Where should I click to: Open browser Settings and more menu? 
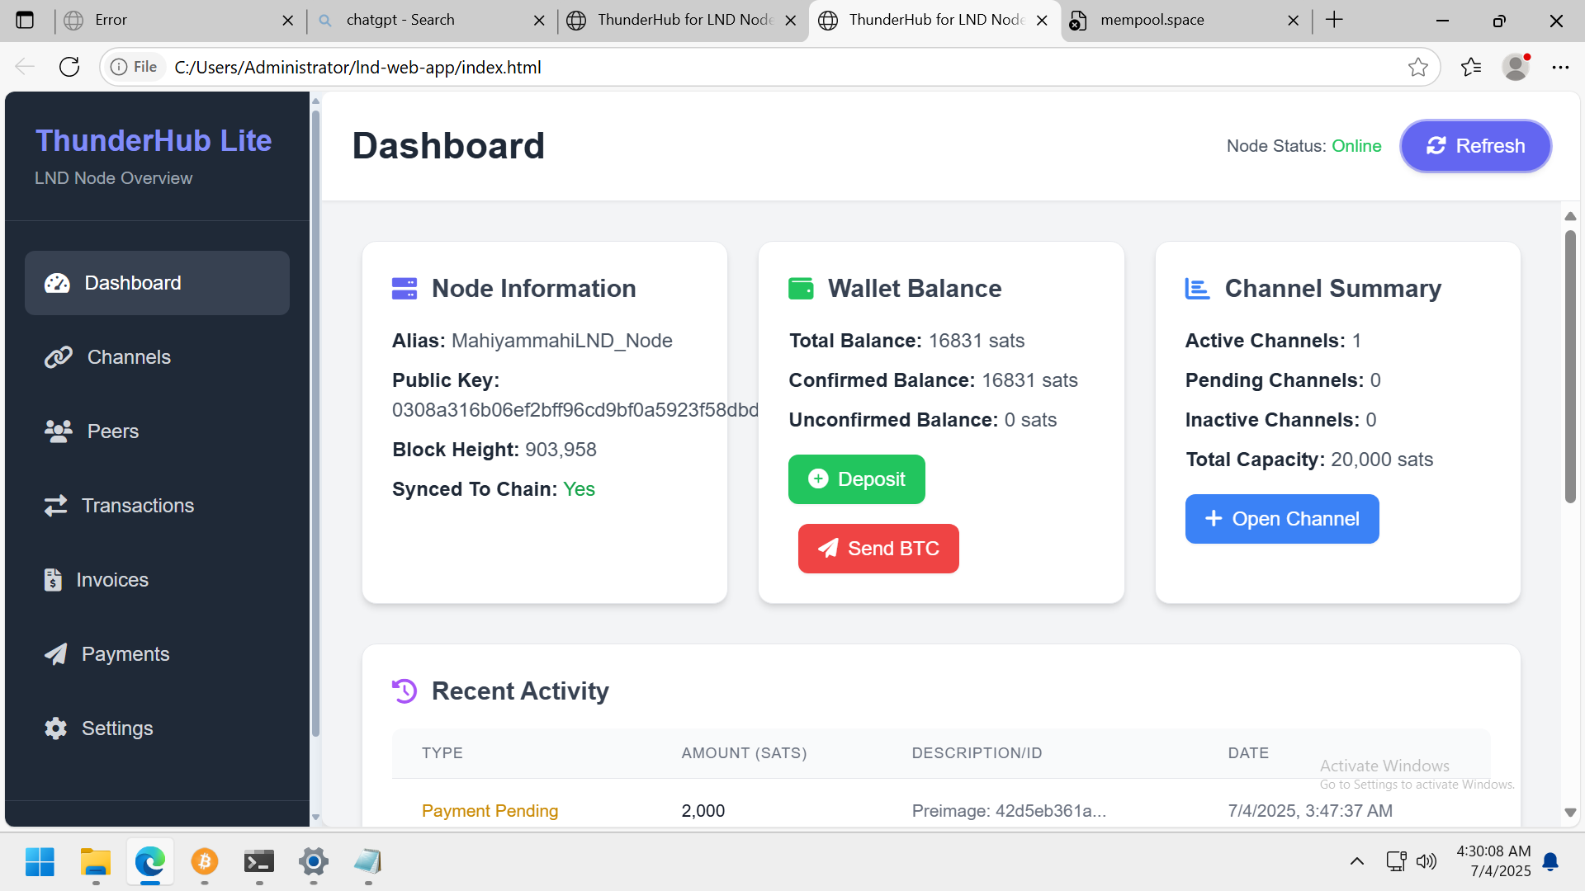click(1559, 67)
